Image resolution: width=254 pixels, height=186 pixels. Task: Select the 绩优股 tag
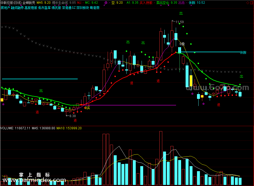point(56,8)
